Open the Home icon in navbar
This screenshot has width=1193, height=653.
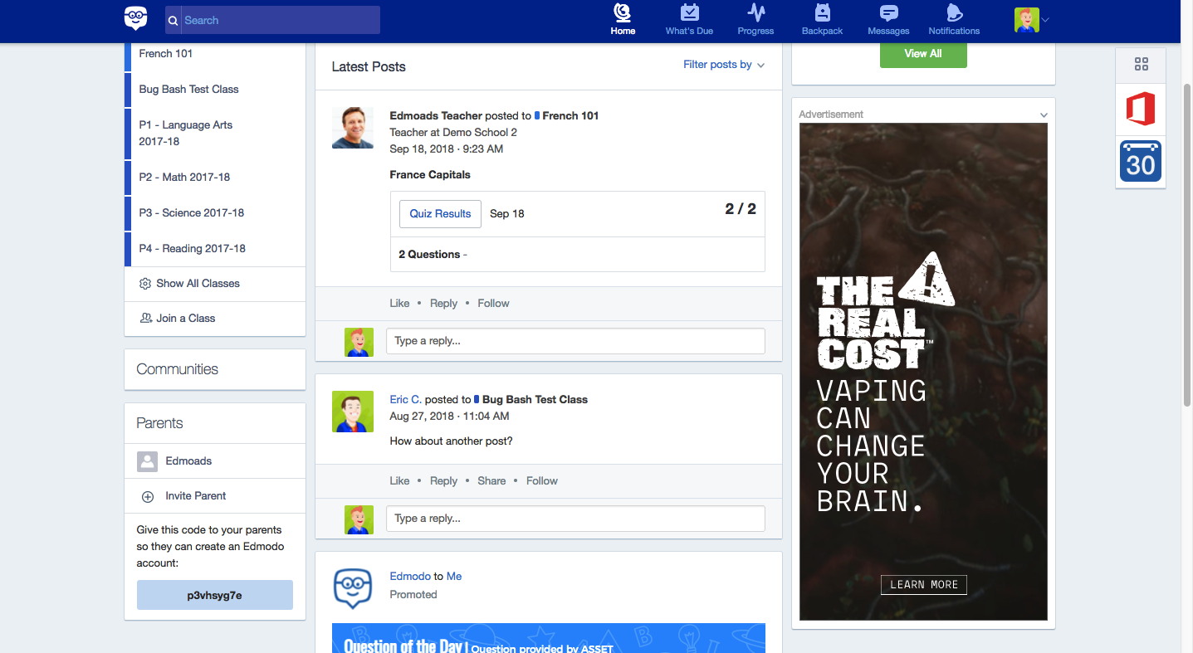point(623,12)
